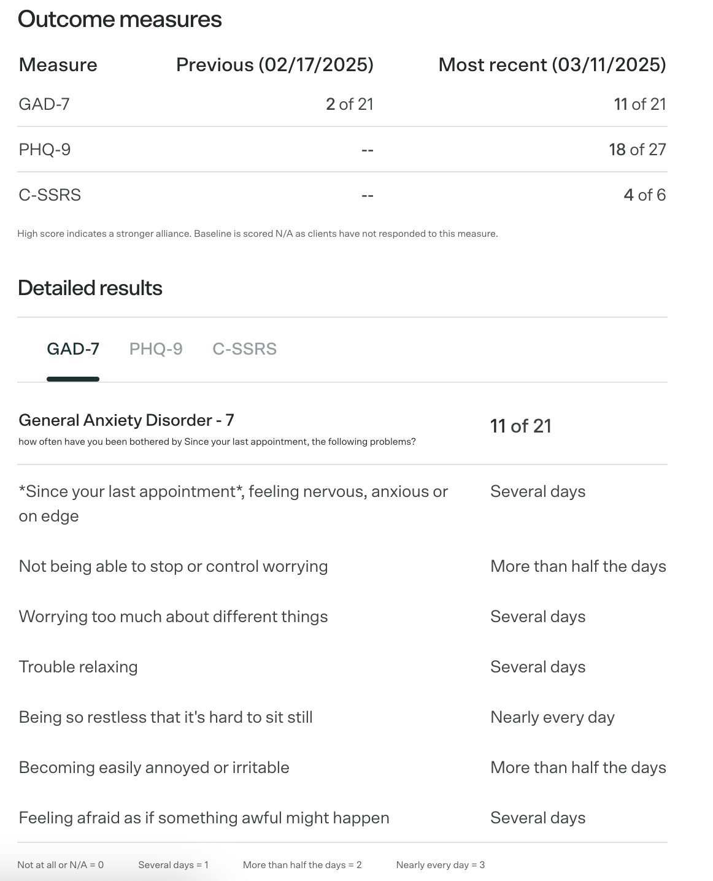Click the 2 of 21 previous GAD-7 score
The image size is (713, 881).
click(x=350, y=104)
